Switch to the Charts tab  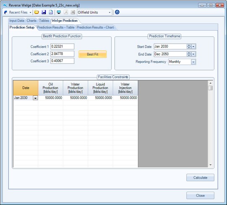tap(31, 21)
